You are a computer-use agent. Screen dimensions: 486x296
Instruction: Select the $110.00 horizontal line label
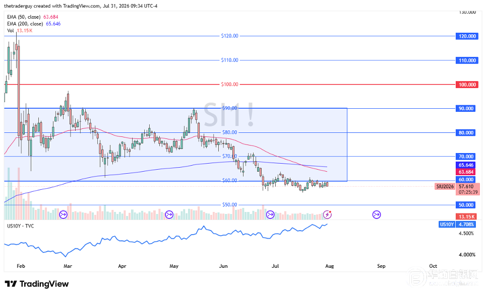[x=230, y=60]
